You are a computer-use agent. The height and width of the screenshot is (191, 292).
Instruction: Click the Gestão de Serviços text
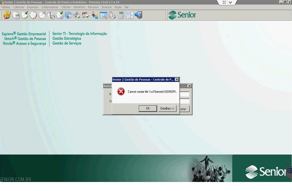[x=67, y=43]
